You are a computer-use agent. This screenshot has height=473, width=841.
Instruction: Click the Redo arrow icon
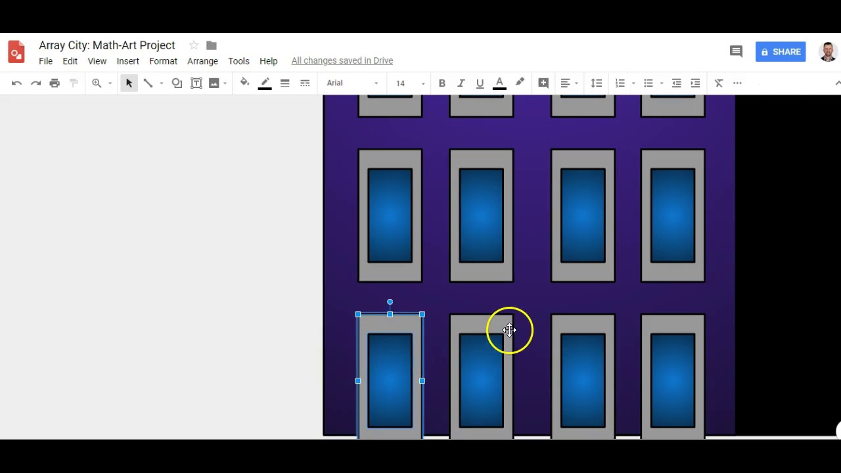35,83
